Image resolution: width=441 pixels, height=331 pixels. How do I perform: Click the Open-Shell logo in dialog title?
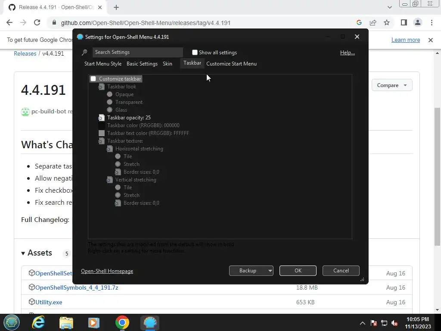tap(80, 37)
